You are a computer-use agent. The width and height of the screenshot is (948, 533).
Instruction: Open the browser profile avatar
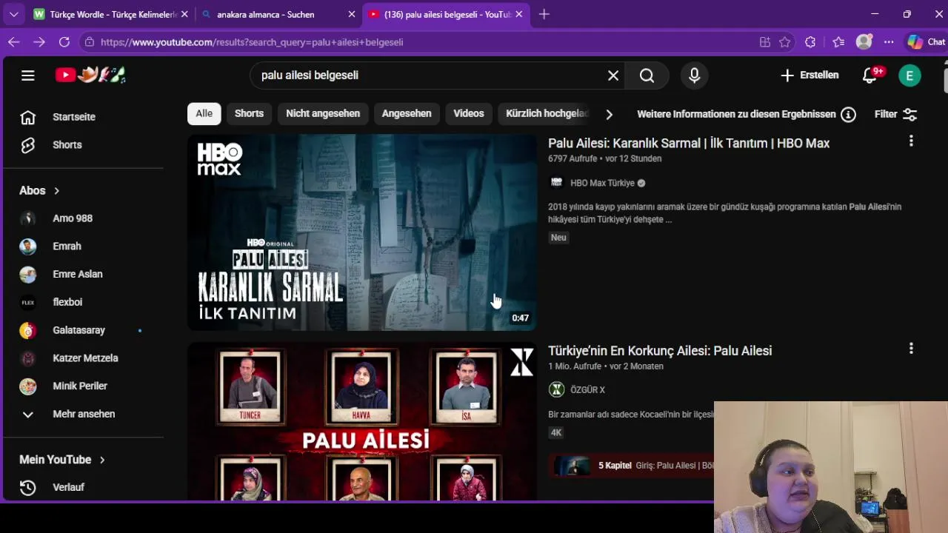tap(864, 42)
